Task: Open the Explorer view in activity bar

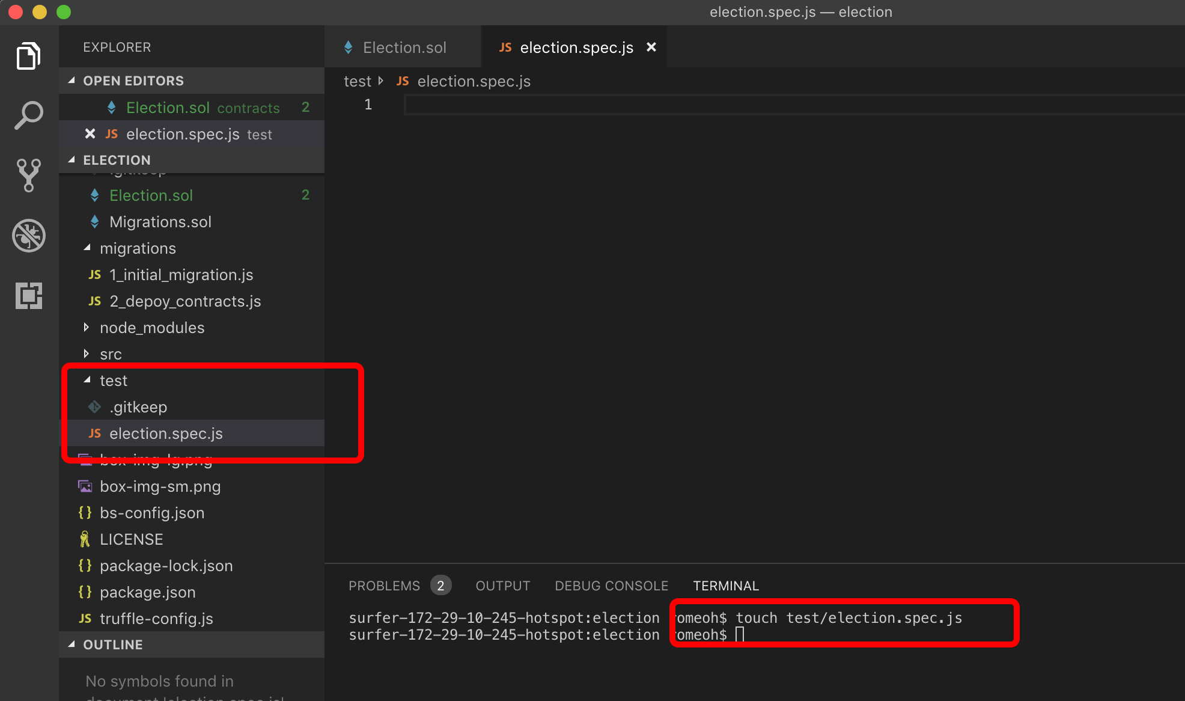Action: click(28, 57)
